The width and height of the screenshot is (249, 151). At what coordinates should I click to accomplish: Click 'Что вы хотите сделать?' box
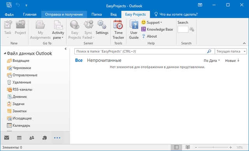point(176,14)
